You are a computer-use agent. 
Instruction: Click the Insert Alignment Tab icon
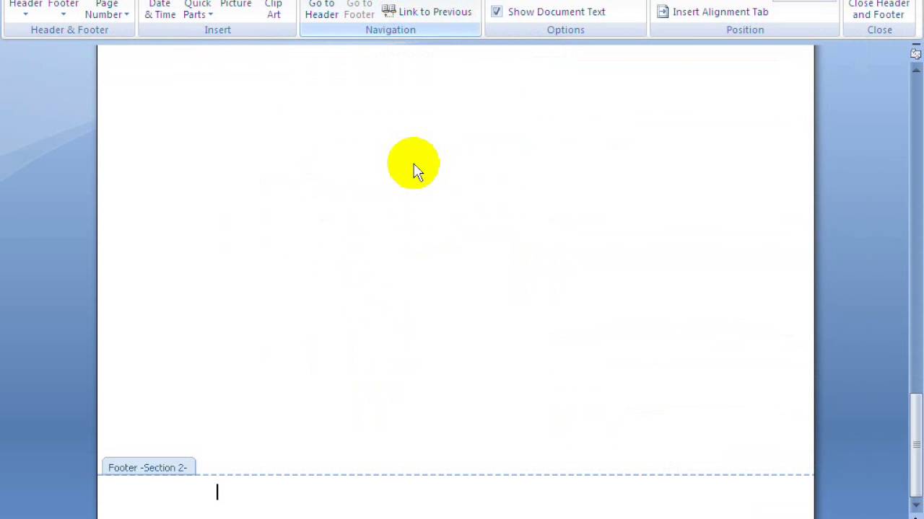point(663,12)
